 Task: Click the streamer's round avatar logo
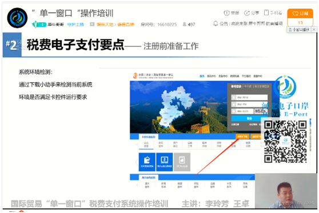click(17, 18)
